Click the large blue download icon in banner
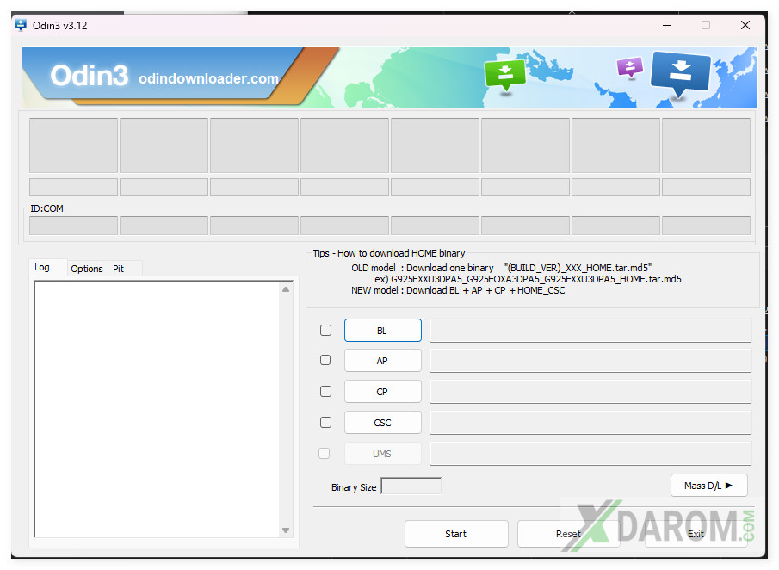Image resolution: width=779 pixels, height=570 pixels. tap(679, 74)
